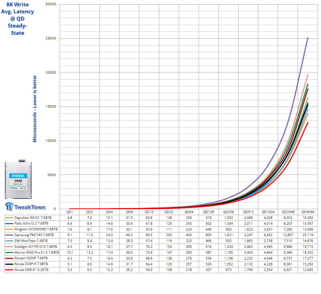
Task: Click the Solidigm QD4096 value 19,715
Action: (308, 247)
